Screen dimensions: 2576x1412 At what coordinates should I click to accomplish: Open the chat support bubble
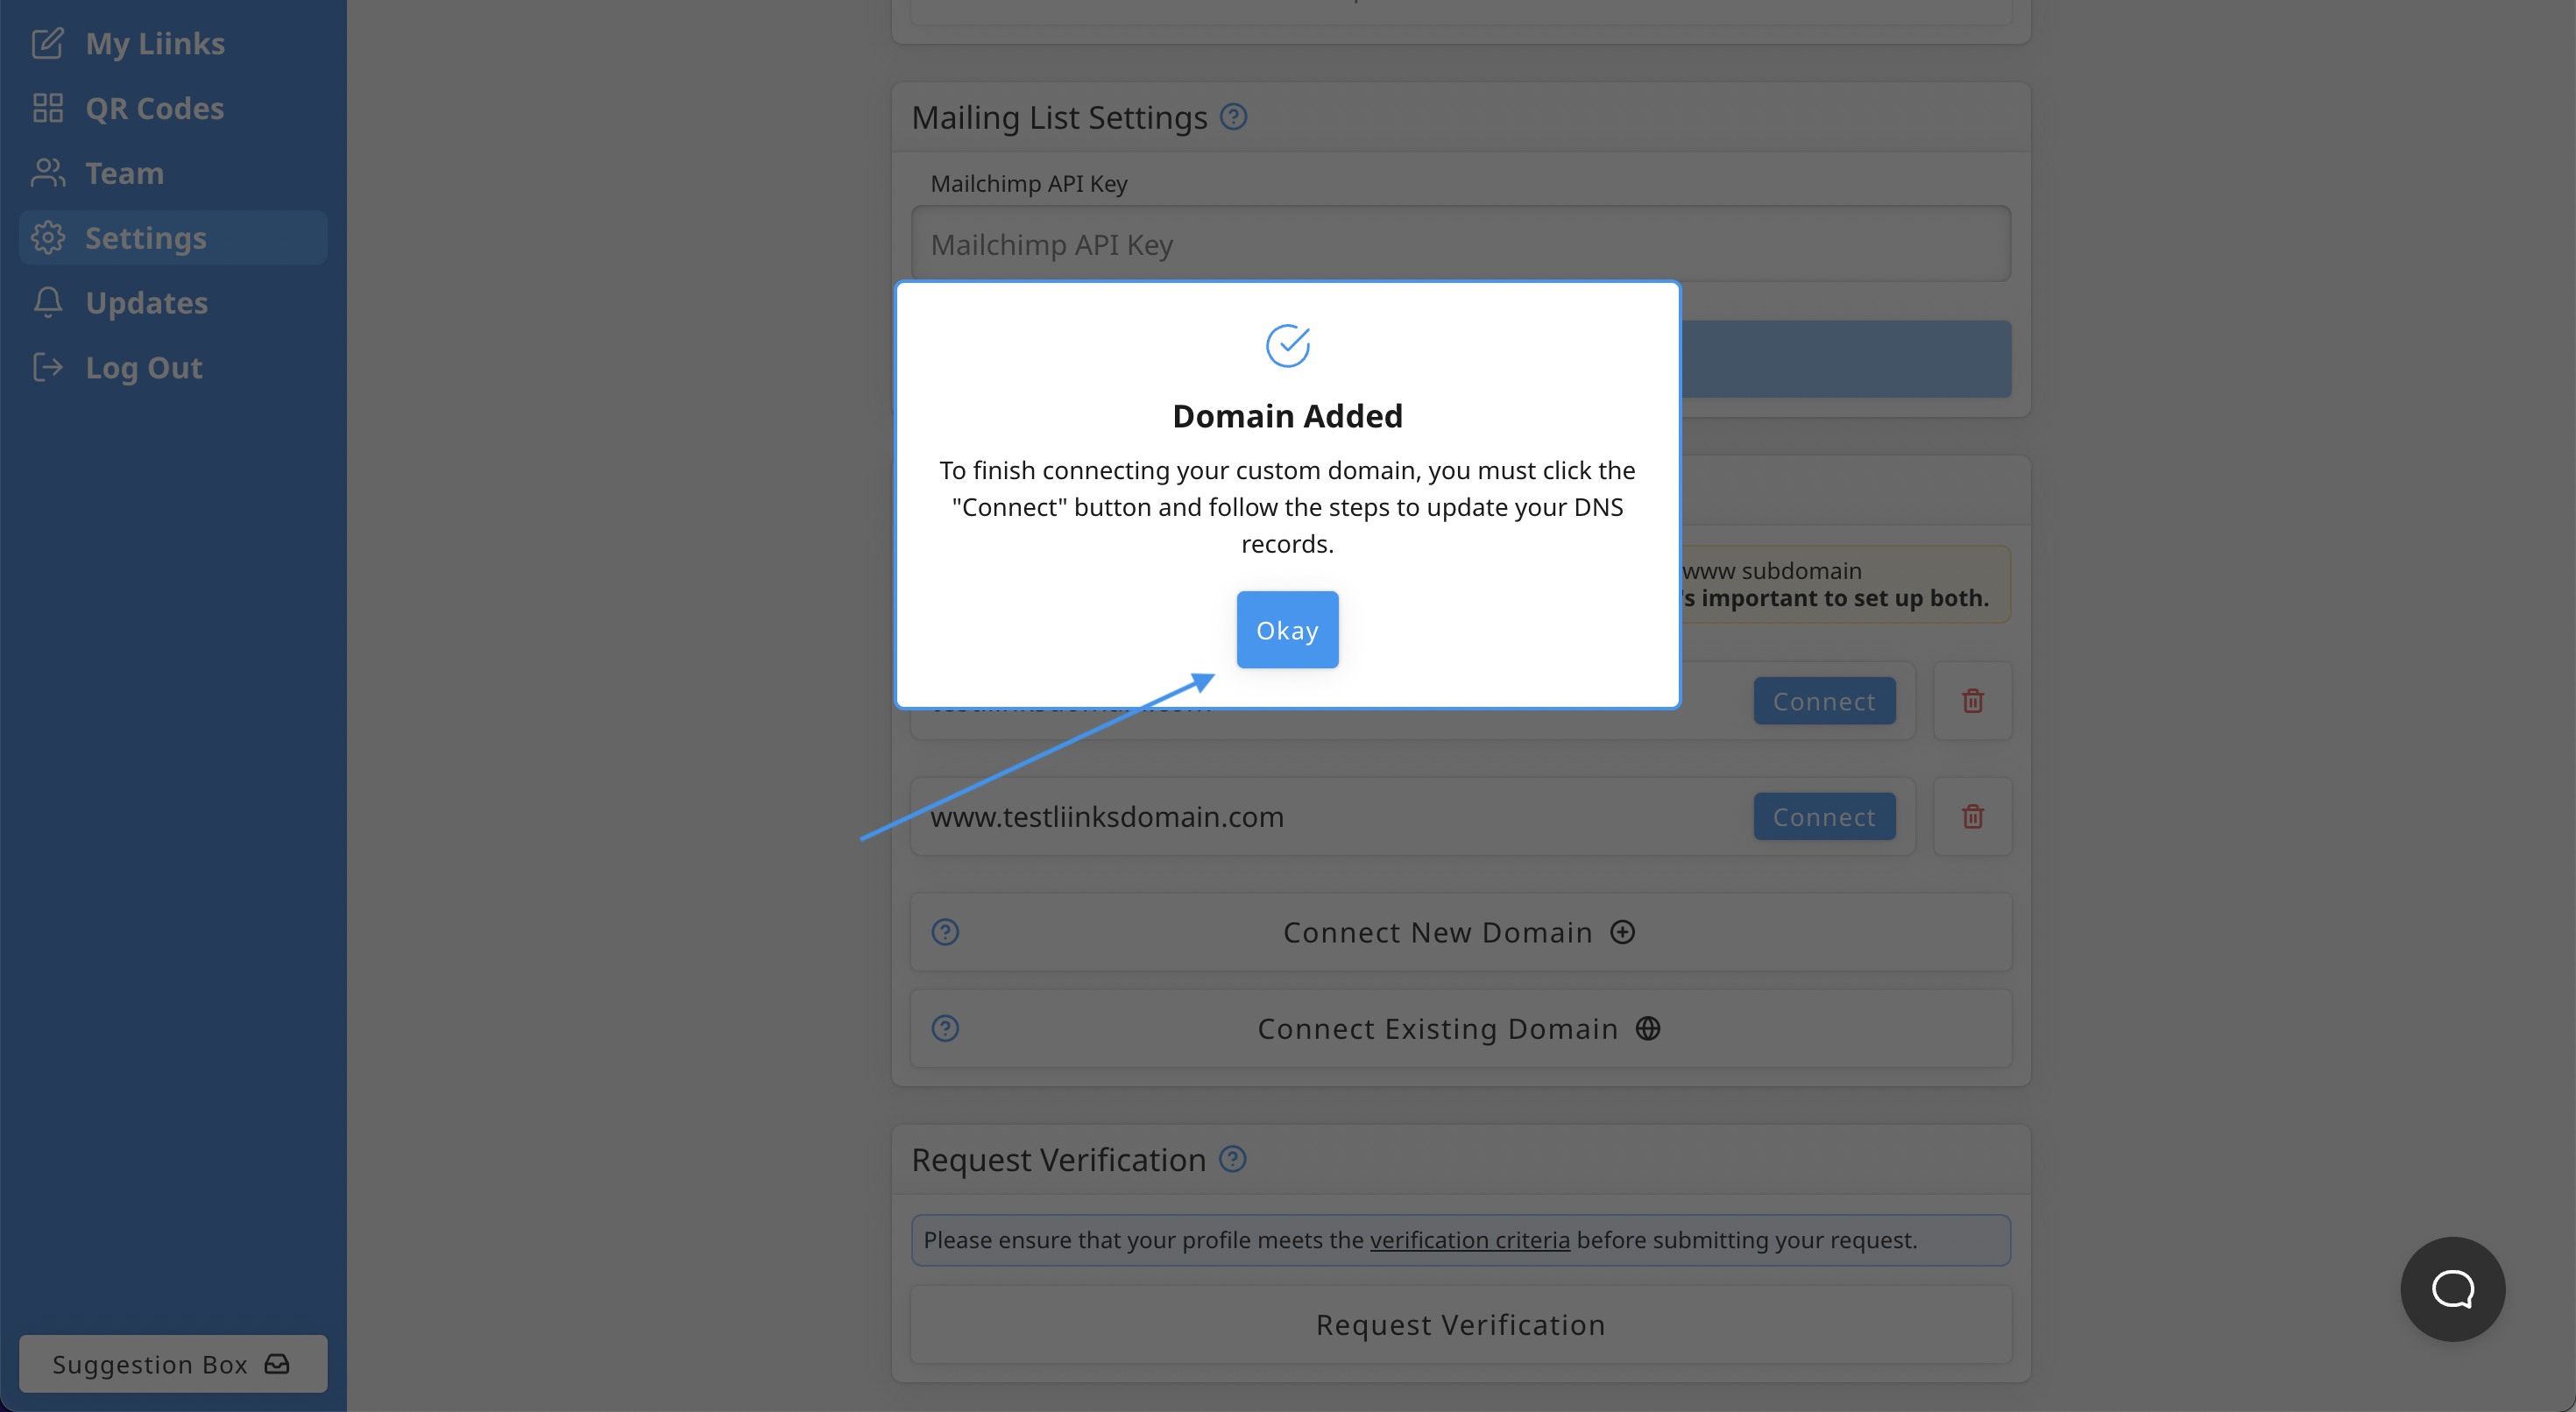2452,1288
